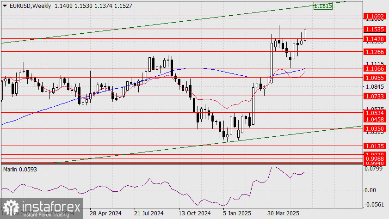The image size is (389, 219).
Task: Click the current OHLC values 1.1400 1.1530 1.1374 1.1527
Action: [93, 6]
